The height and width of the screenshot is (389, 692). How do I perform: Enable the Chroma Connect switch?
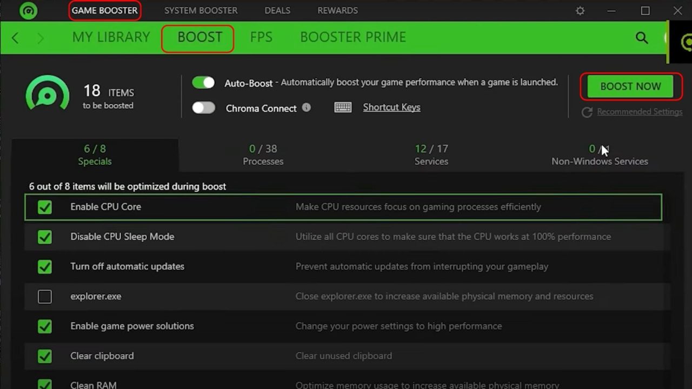pyautogui.click(x=203, y=108)
